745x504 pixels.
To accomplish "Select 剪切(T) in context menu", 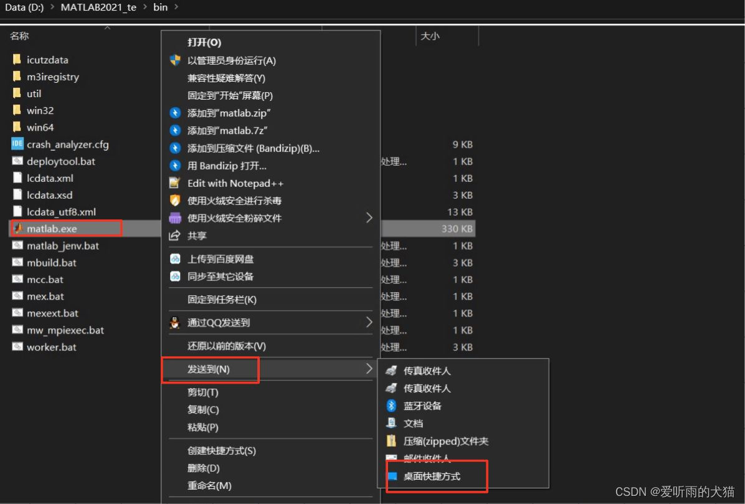I will (x=203, y=392).
